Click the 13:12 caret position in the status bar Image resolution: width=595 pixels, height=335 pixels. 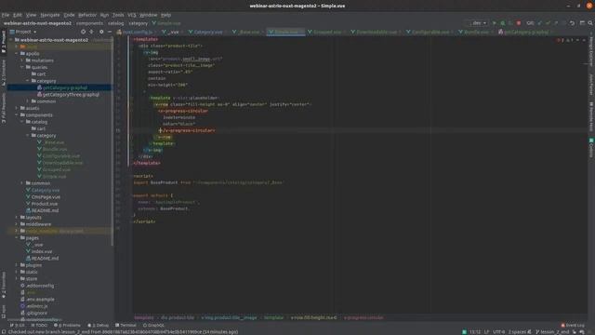[475, 332]
